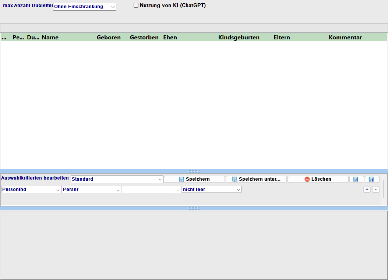Add a criteria row with plus button

click(x=367, y=189)
